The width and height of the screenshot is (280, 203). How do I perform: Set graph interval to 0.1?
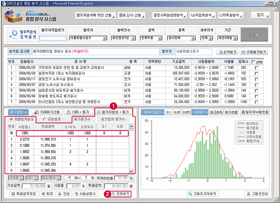coord(168,112)
